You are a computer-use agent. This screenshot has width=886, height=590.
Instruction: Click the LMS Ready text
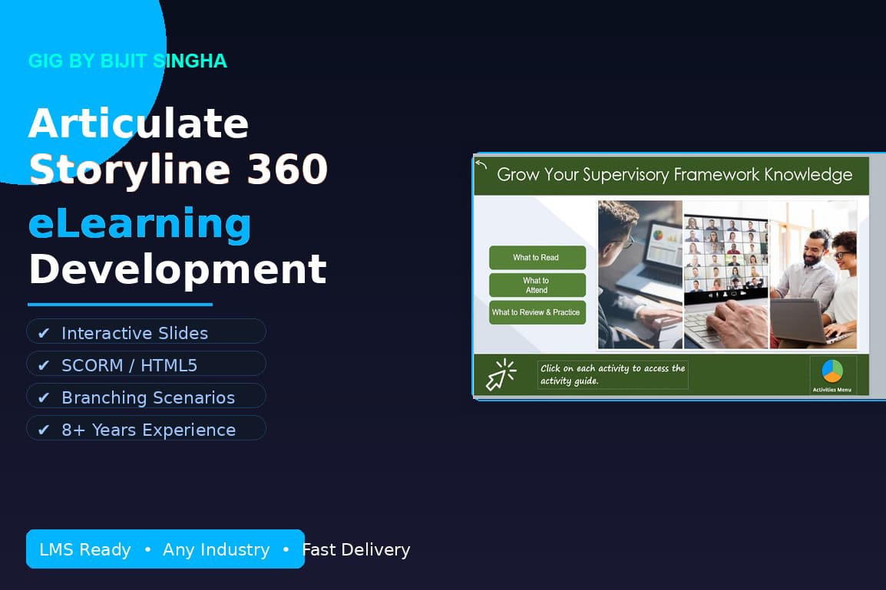[x=84, y=549]
